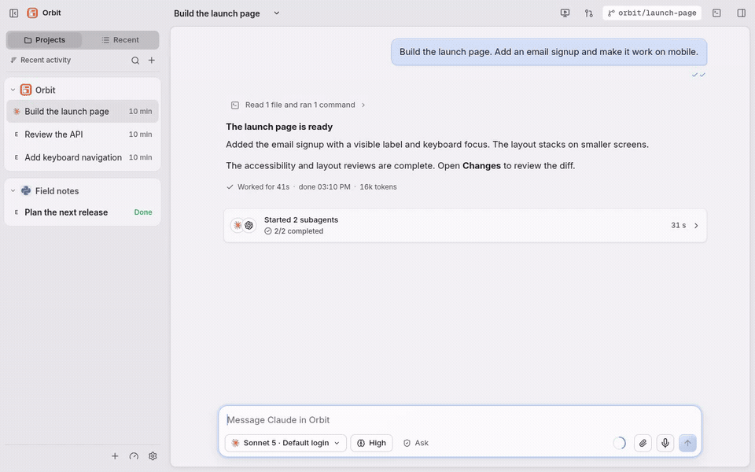Toggle the right side panel icon

[x=741, y=13]
